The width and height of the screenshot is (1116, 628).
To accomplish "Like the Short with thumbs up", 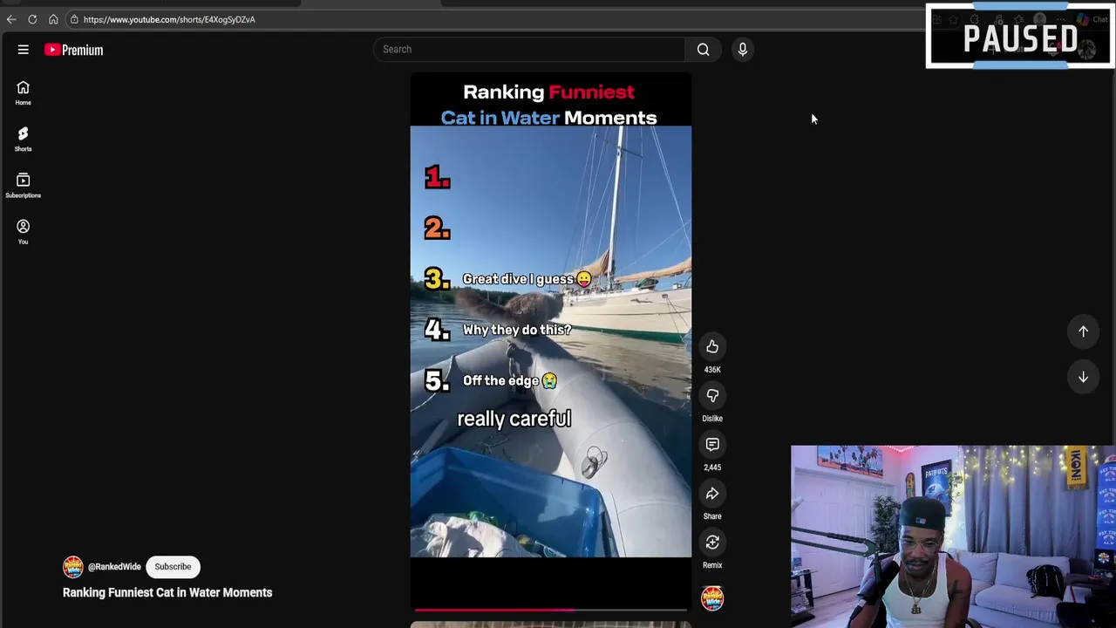I will (x=712, y=347).
